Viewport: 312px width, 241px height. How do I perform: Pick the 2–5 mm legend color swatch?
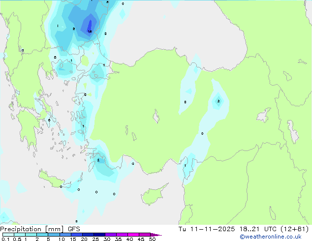42,235
